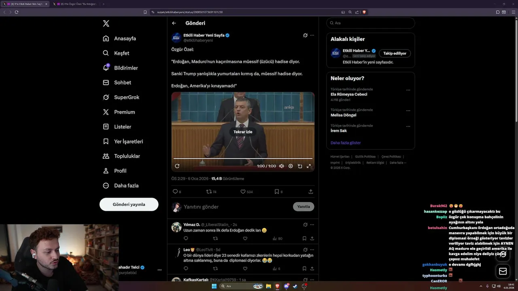Reply to Leo's comment
Image resolution: width=518 pixels, height=291 pixels.
pyautogui.click(x=186, y=268)
